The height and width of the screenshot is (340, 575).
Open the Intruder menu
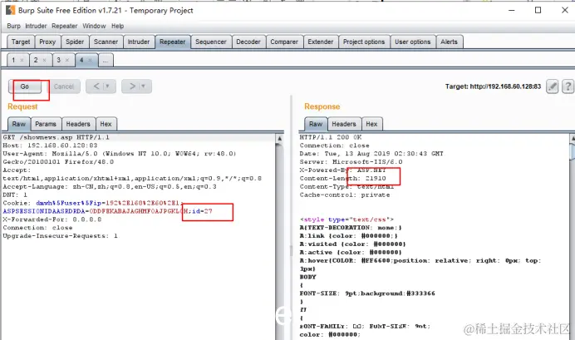click(x=36, y=26)
